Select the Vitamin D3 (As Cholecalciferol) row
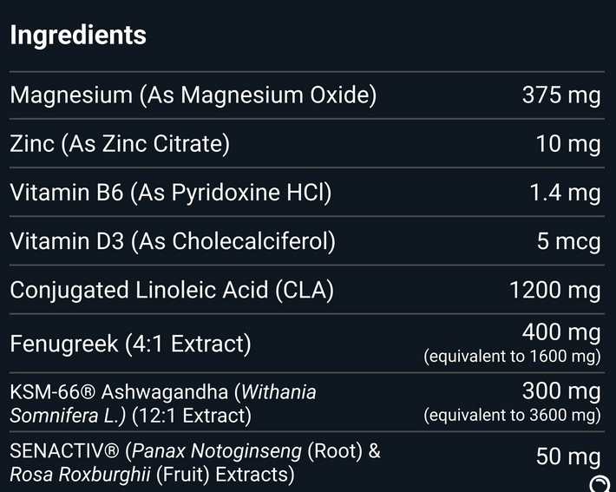 tap(173, 241)
